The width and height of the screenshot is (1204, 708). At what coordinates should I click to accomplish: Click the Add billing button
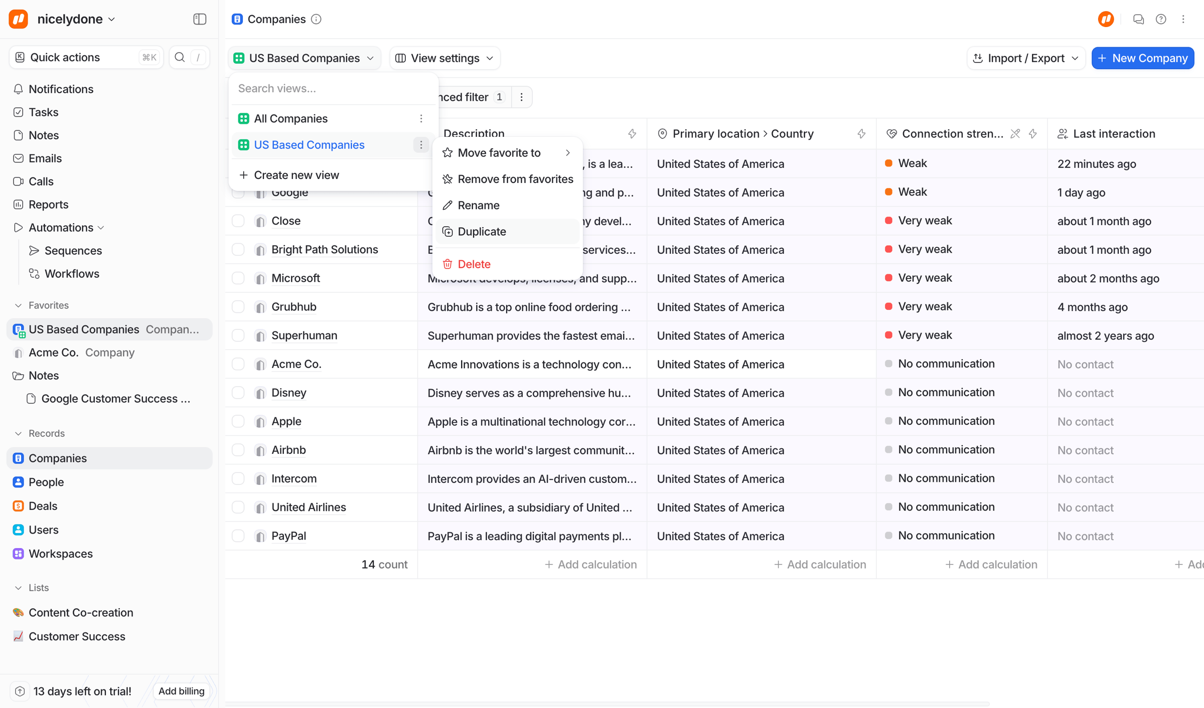tap(182, 691)
